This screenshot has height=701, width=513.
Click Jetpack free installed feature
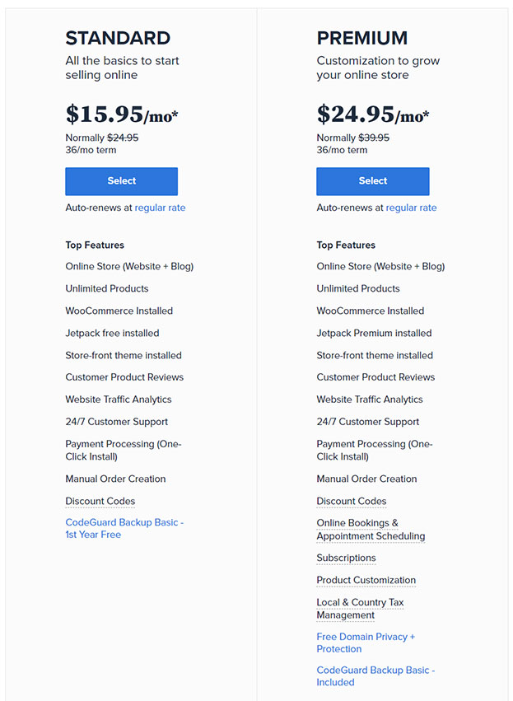coord(112,333)
